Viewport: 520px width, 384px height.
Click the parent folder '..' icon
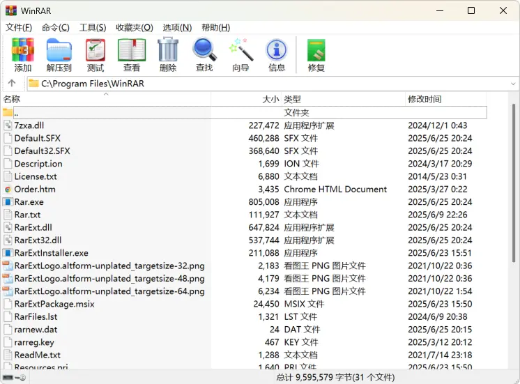pos(8,112)
